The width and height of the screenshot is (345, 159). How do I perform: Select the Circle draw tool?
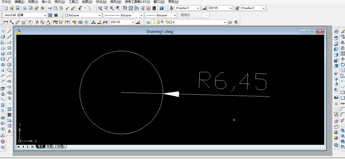(x=9, y=64)
